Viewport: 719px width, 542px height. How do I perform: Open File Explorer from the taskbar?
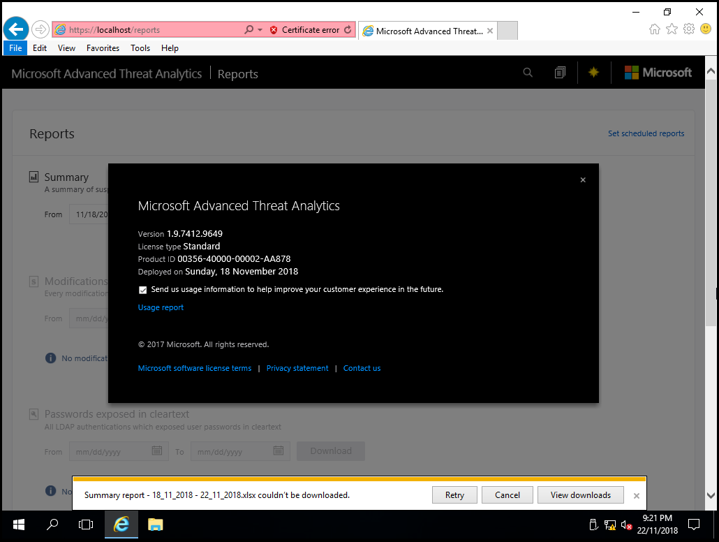155,524
